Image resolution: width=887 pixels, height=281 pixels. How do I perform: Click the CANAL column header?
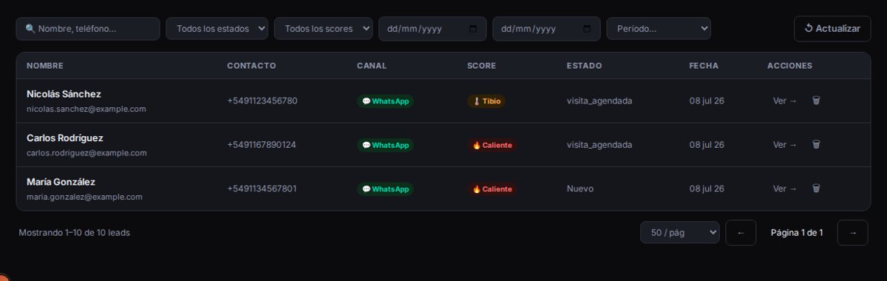point(372,66)
